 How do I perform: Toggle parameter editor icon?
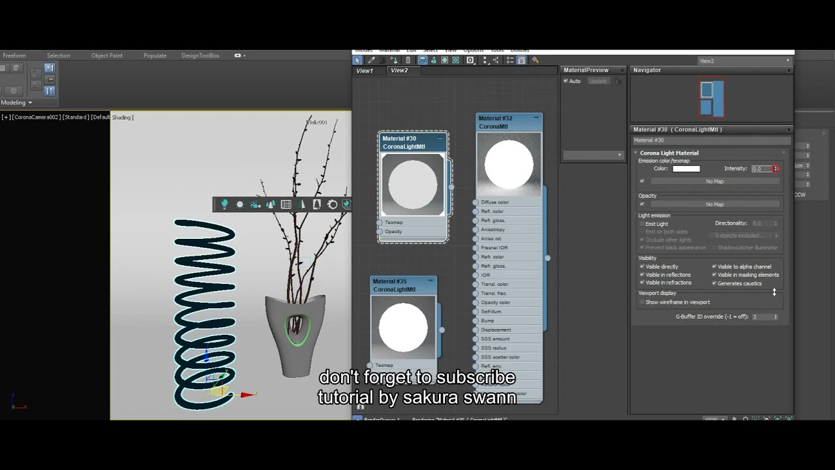[x=521, y=60]
